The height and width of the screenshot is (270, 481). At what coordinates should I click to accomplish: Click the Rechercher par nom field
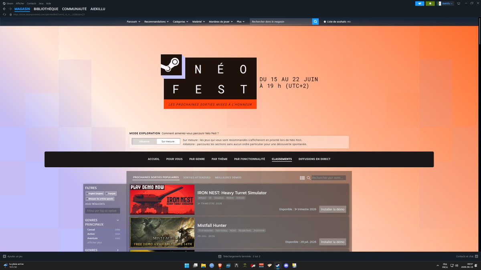tap(328, 178)
